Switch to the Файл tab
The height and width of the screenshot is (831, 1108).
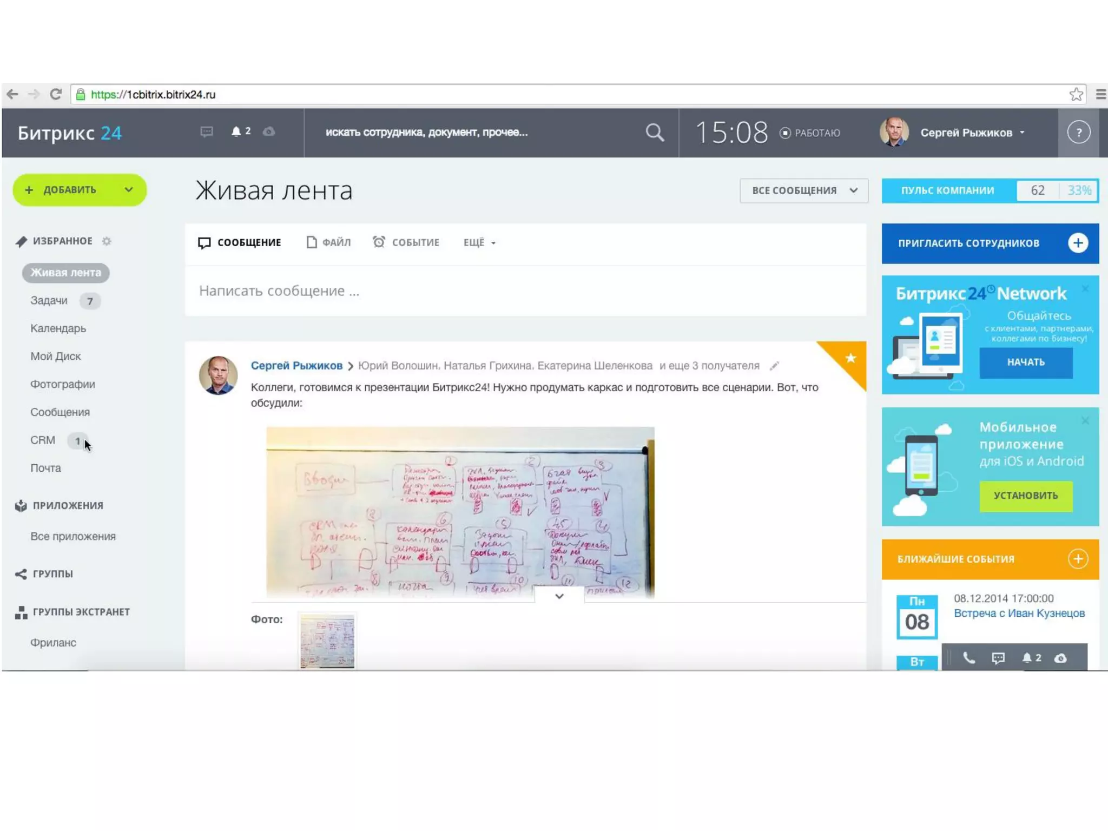pos(328,243)
